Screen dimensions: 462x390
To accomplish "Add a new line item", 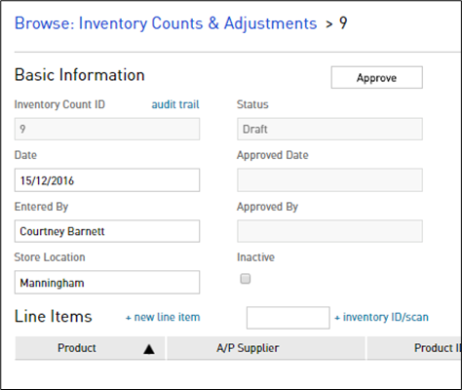I will pos(163,317).
